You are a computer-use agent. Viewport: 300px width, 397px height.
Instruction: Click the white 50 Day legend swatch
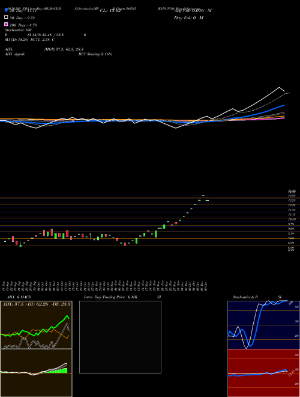(6, 17)
